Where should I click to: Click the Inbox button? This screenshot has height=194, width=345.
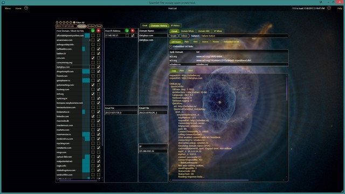click(184, 36)
